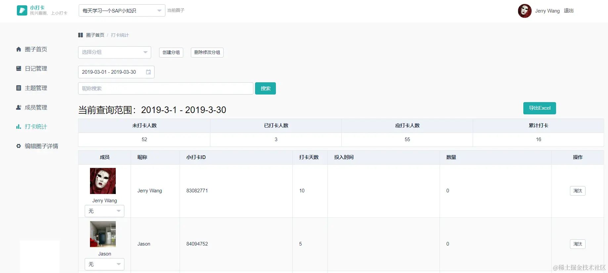This screenshot has height=273, width=608.
Task: Click the 搜索 search button
Action: [265, 88]
